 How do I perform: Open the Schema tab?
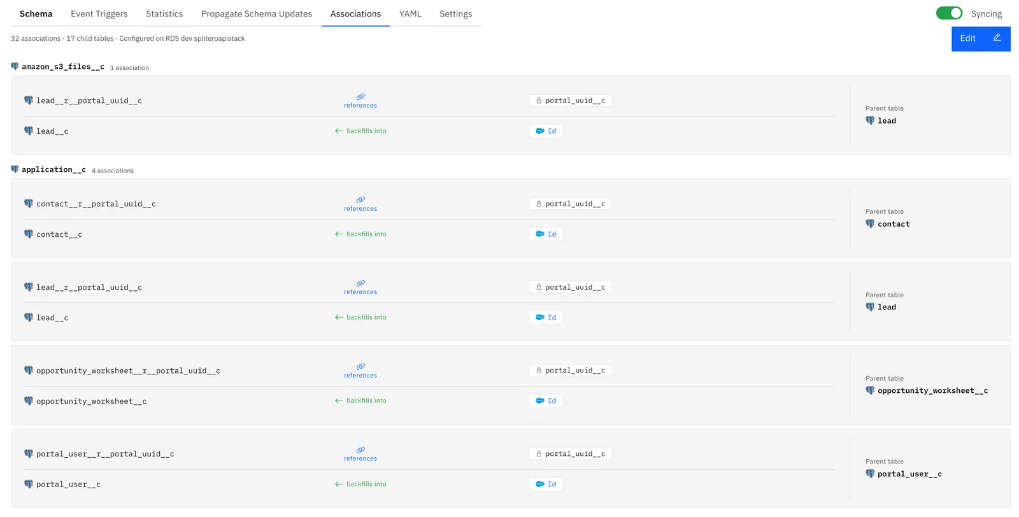pyautogui.click(x=36, y=14)
